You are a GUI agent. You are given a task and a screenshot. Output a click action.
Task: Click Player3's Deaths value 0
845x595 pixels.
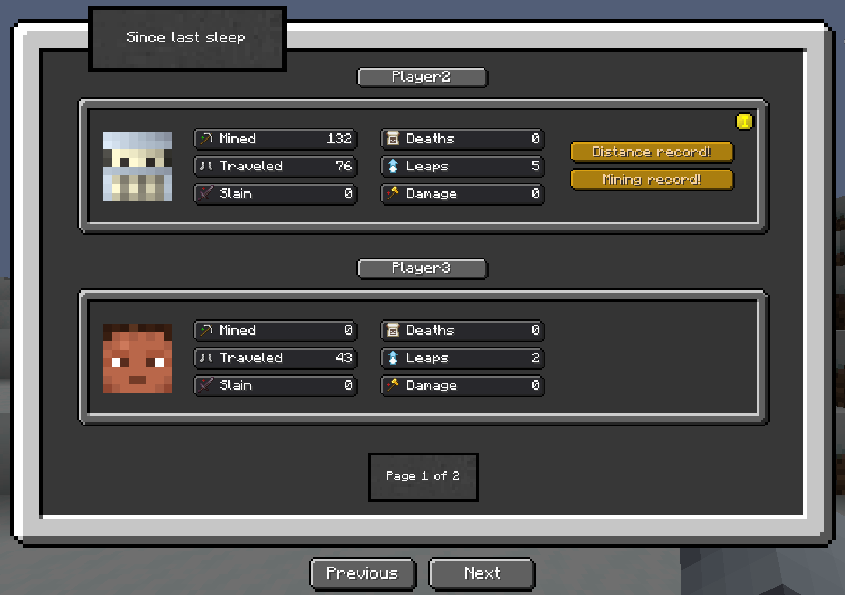coord(535,330)
